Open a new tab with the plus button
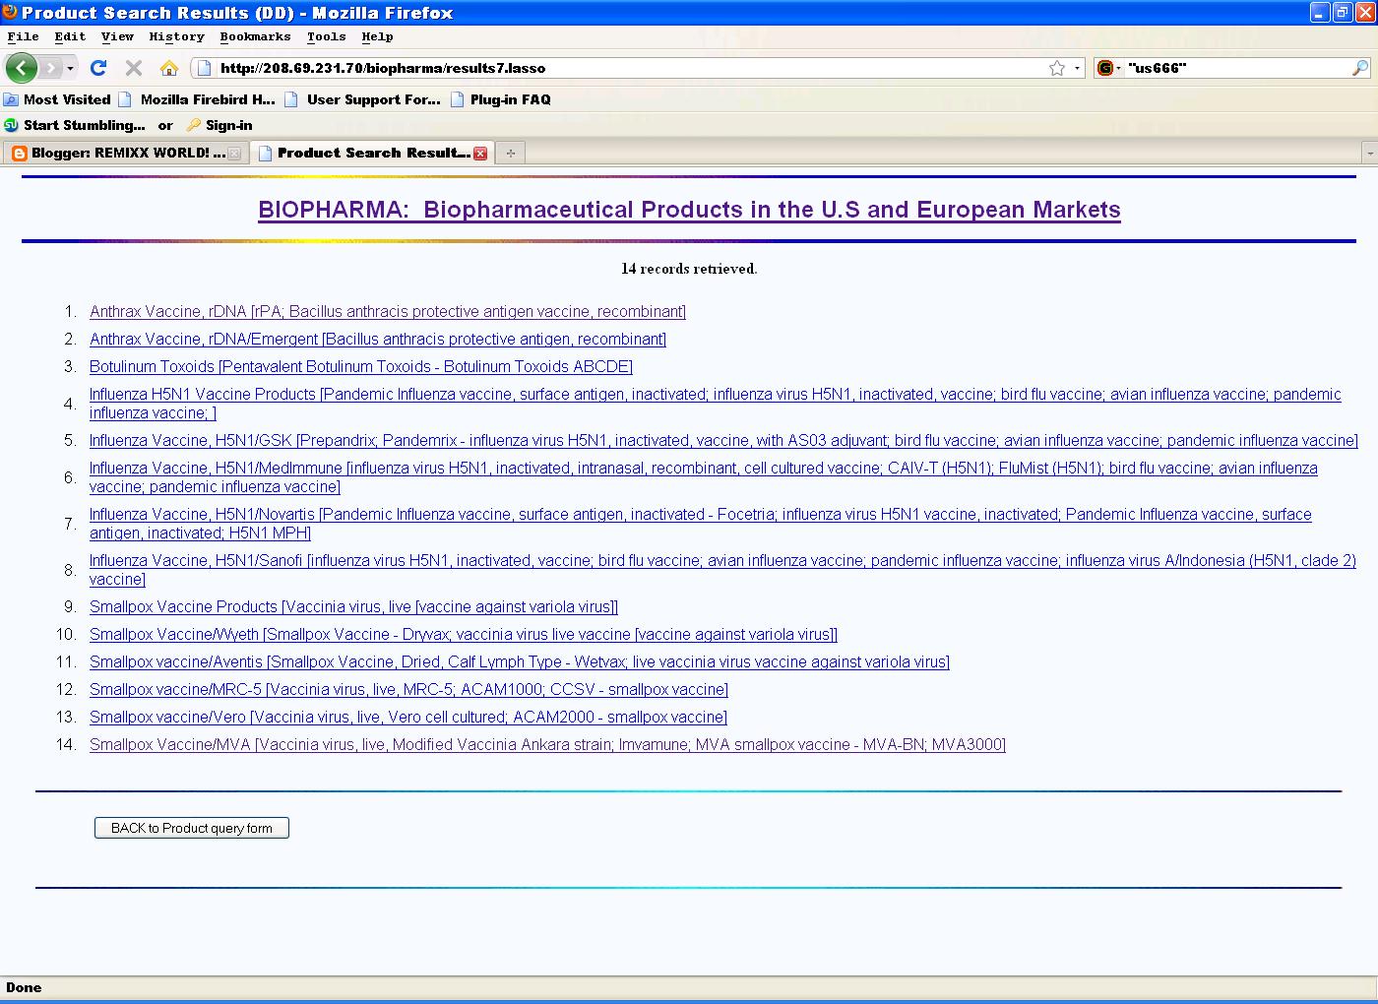 [511, 153]
